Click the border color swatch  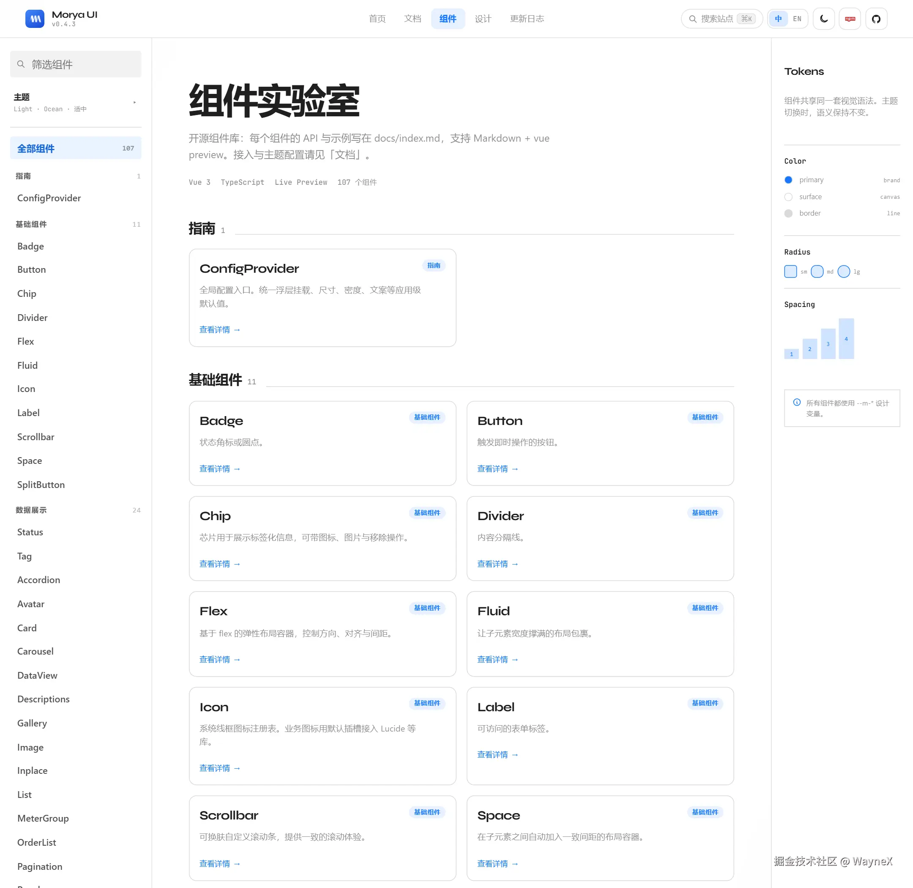(x=788, y=213)
